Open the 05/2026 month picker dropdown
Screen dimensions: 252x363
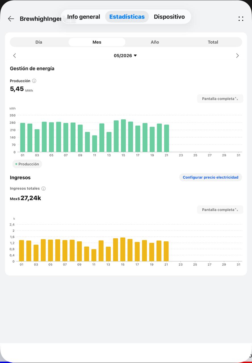(x=125, y=56)
